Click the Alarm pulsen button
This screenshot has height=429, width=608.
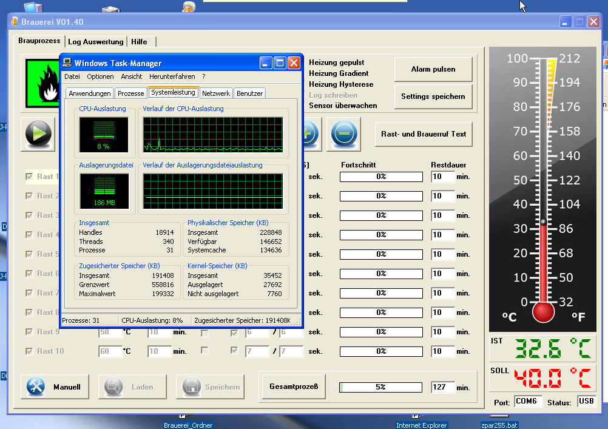point(433,69)
